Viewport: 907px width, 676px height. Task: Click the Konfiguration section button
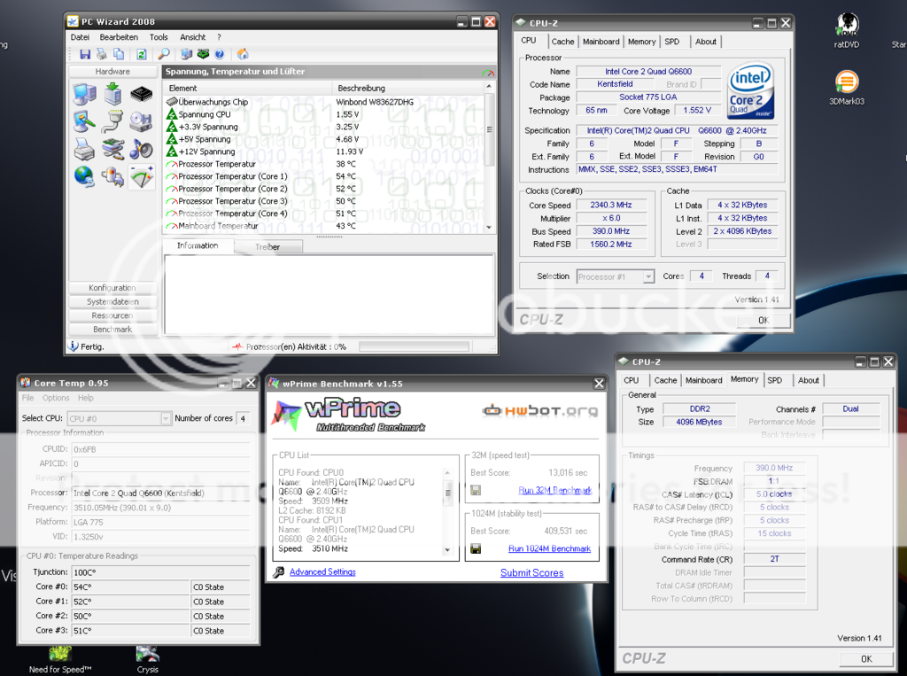112,288
